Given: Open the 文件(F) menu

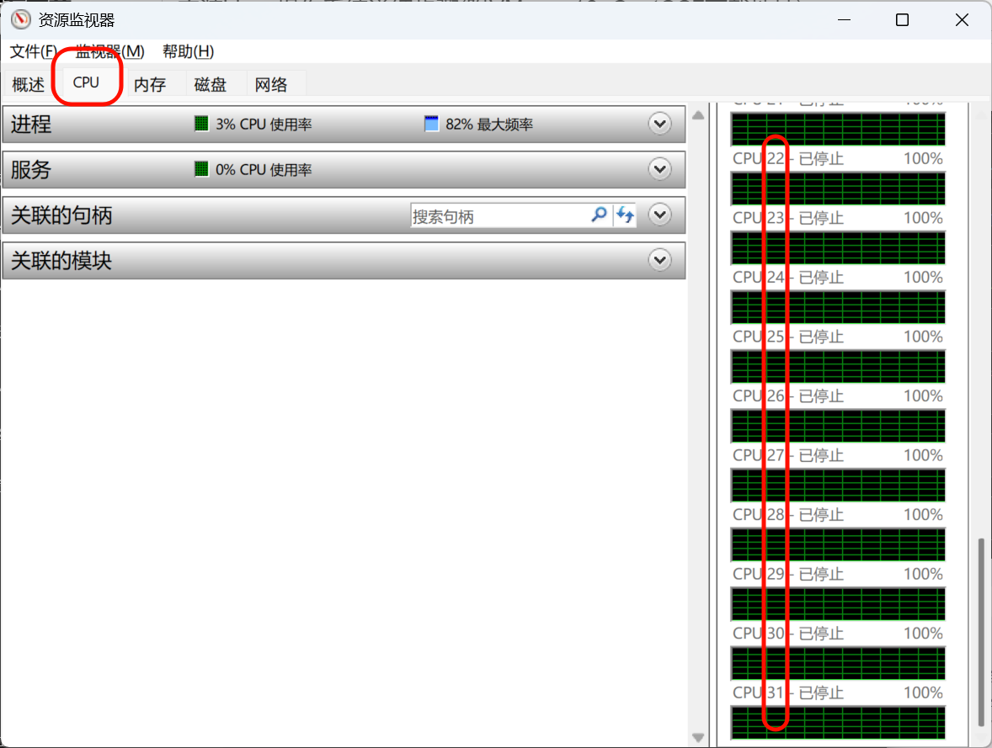Looking at the screenshot, I should point(34,51).
